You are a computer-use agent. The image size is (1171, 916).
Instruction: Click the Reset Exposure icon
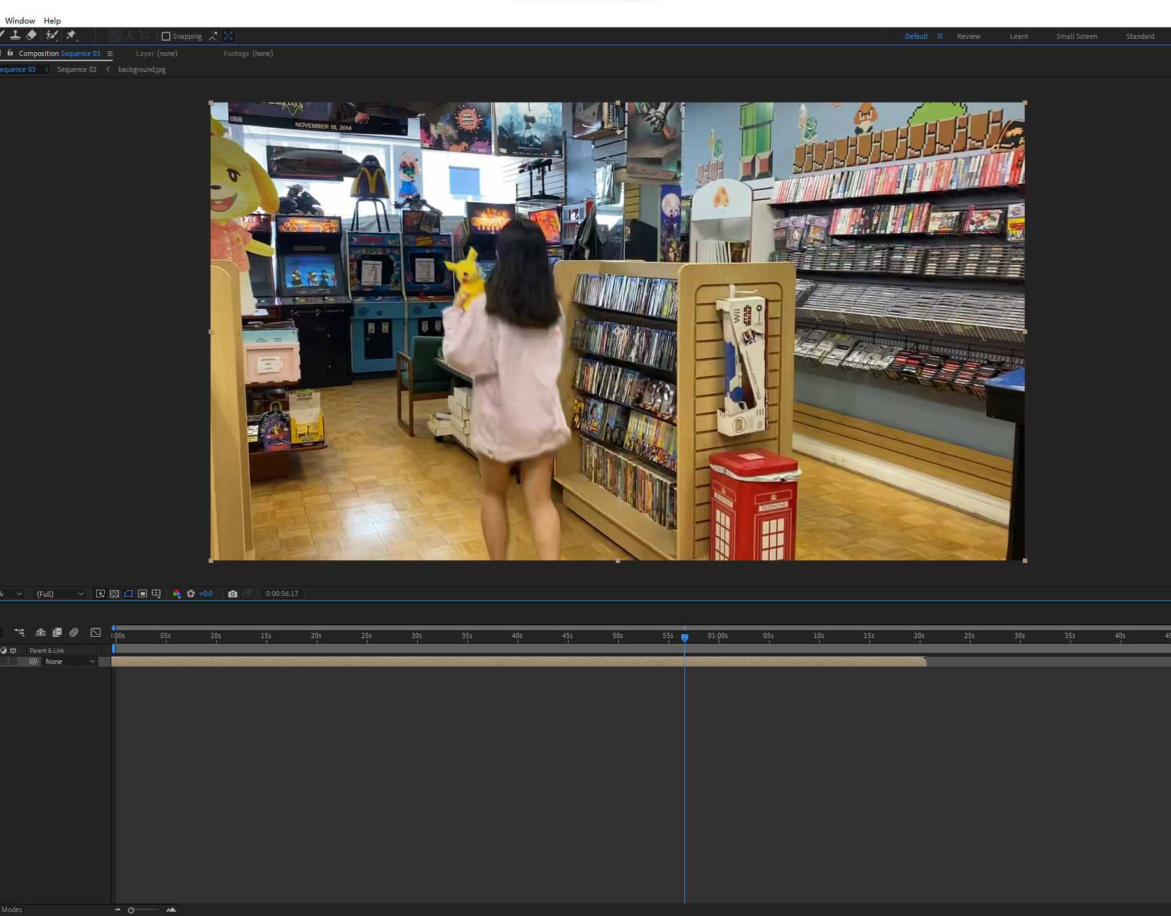point(190,593)
